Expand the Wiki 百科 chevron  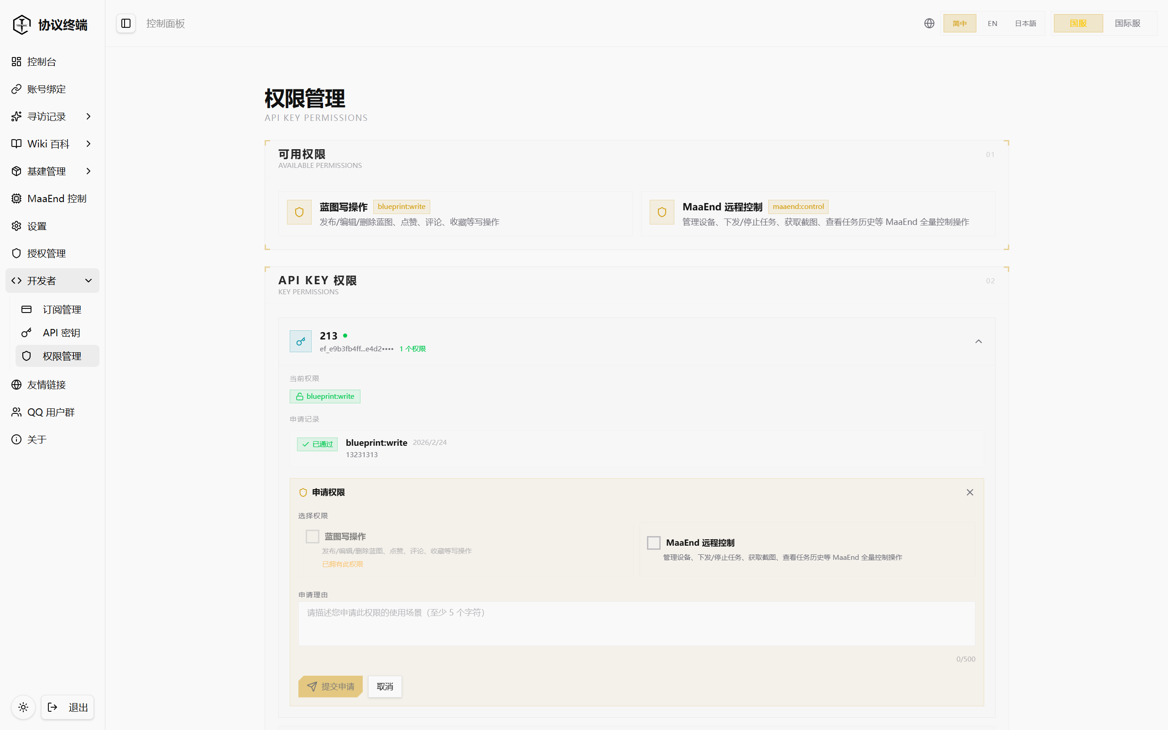tap(89, 144)
